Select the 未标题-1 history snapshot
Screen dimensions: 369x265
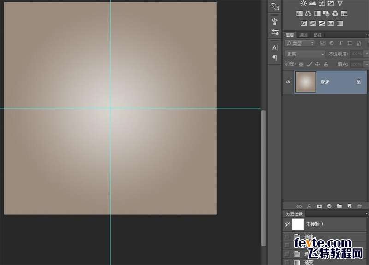pyautogui.click(x=325, y=224)
